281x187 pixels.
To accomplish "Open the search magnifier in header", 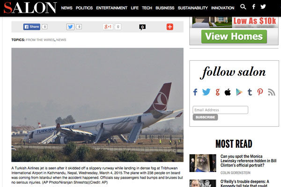I will coord(243,7).
